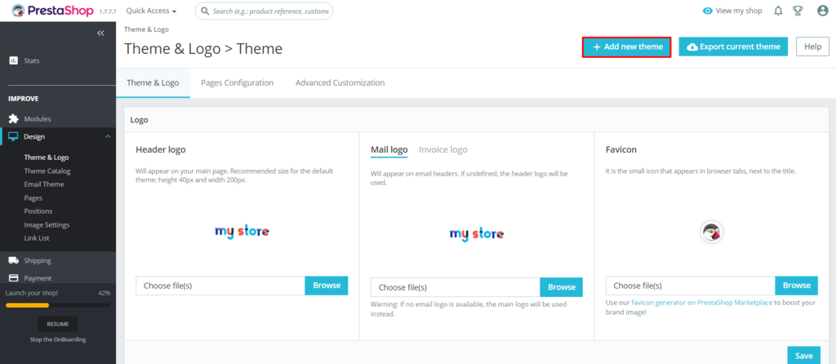Click View my shop eye link
The width and height of the screenshot is (836, 364).
(x=732, y=11)
